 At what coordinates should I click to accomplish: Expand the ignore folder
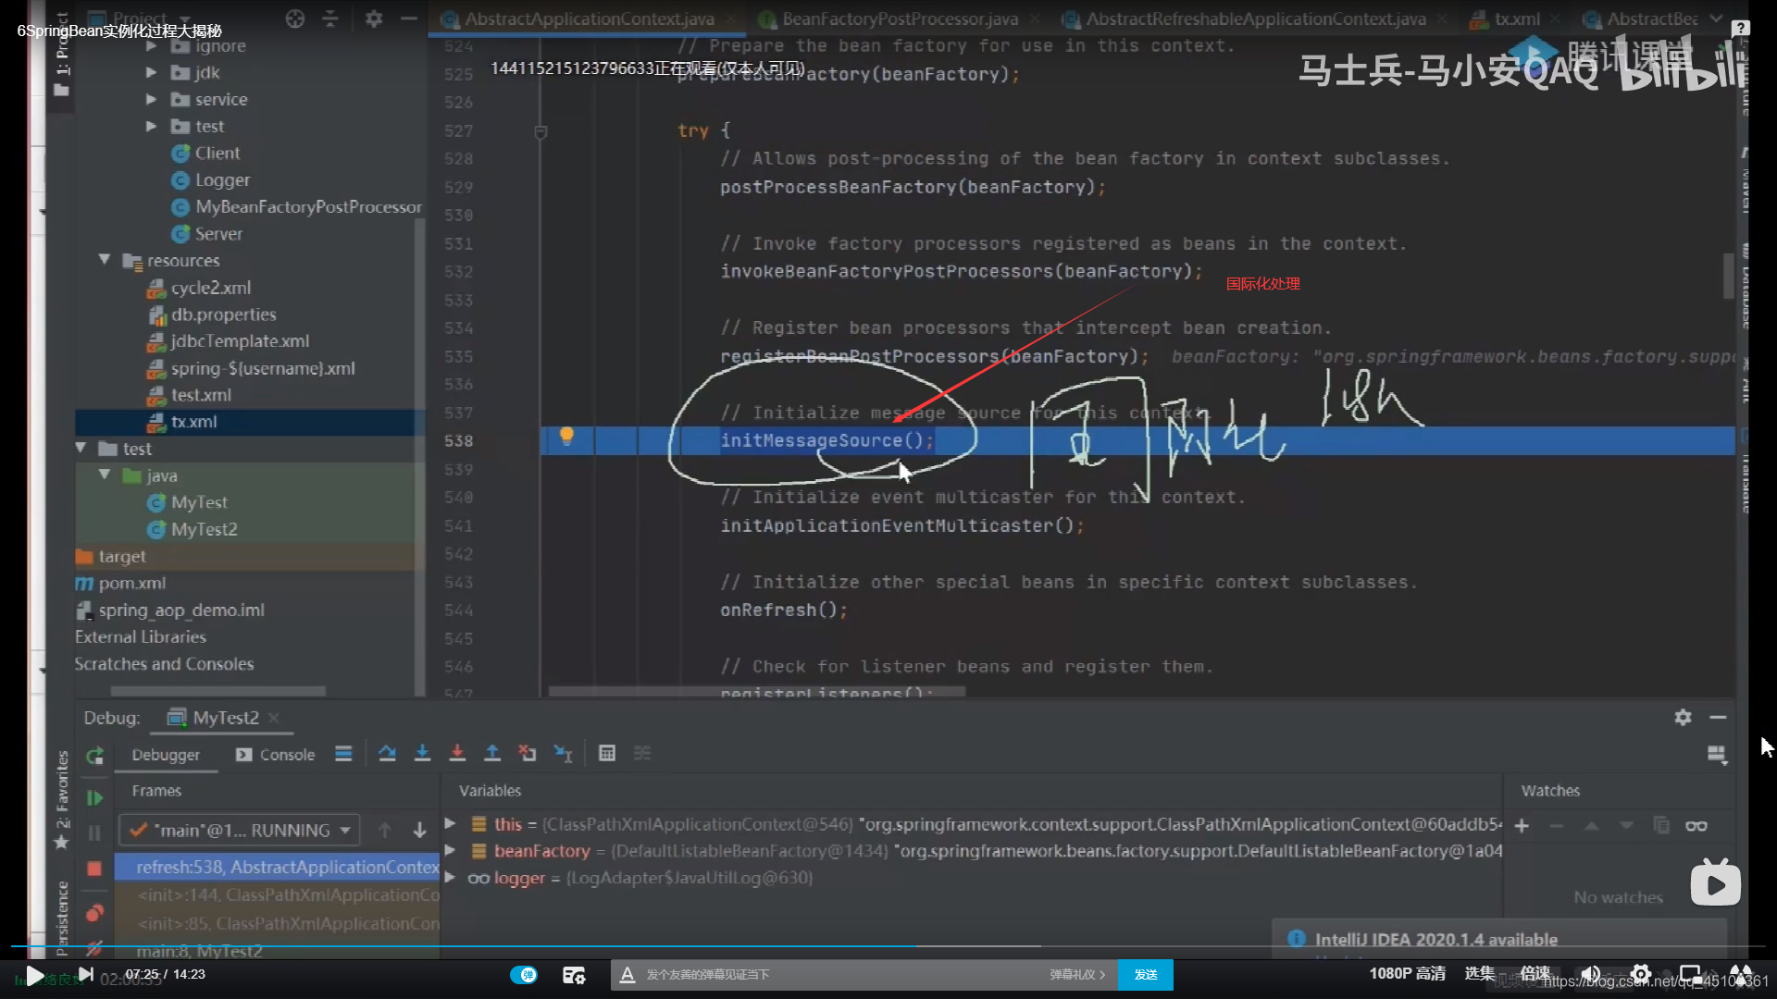152,45
